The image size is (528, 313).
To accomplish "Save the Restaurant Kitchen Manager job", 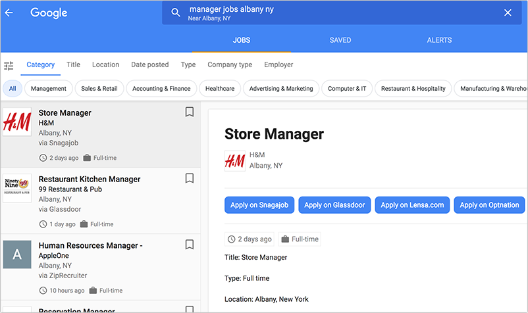I will tap(189, 178).
